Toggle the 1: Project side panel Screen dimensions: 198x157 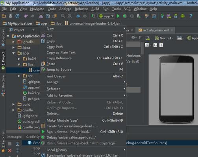[3, 61]
